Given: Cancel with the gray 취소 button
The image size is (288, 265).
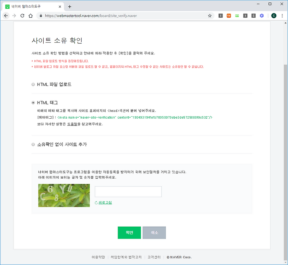Looking at the screenshot, I should tap(154, 233).
